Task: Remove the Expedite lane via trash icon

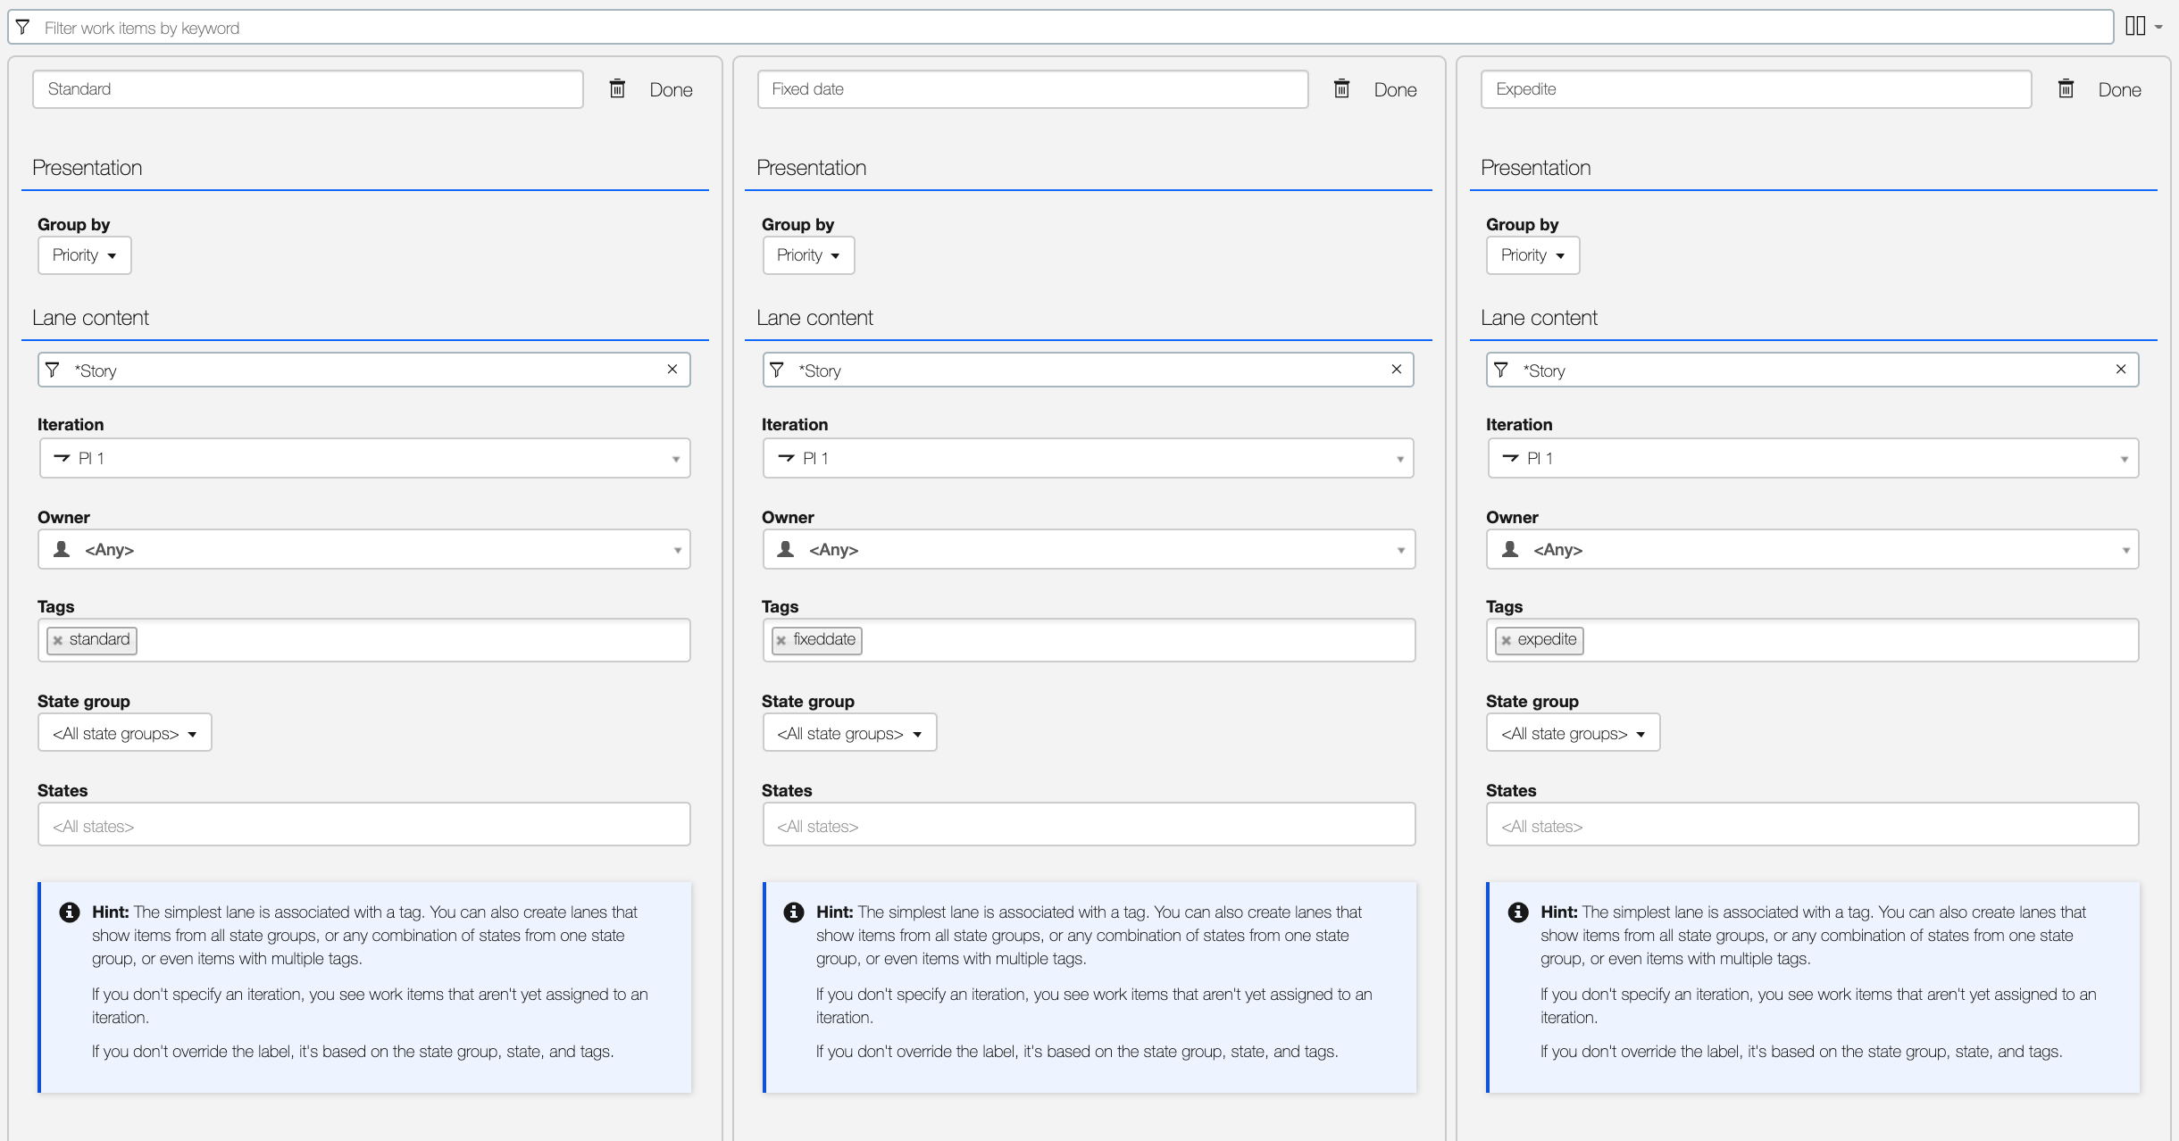Action: [x=2066, y=88]
